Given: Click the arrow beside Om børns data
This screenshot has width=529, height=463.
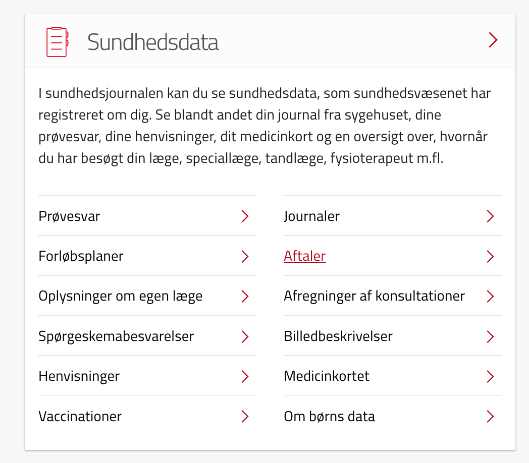Looking at the screenshot, I should 490,417.
